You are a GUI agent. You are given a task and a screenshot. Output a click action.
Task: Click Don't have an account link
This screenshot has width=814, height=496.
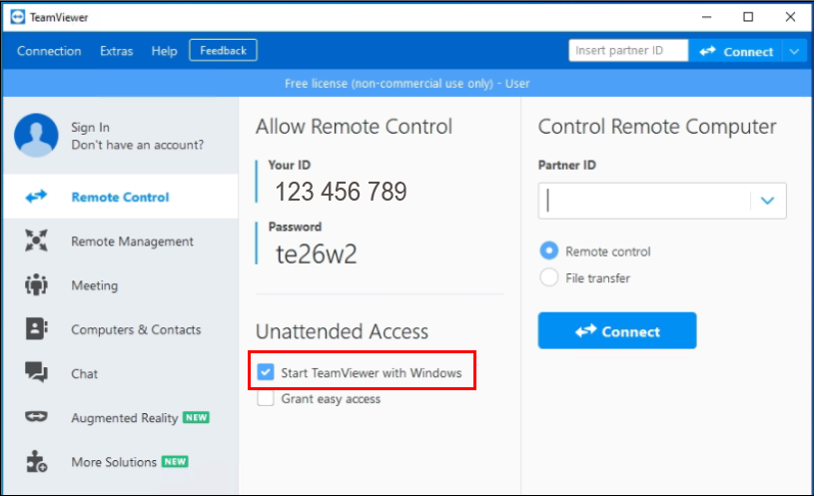pos(137,145)
